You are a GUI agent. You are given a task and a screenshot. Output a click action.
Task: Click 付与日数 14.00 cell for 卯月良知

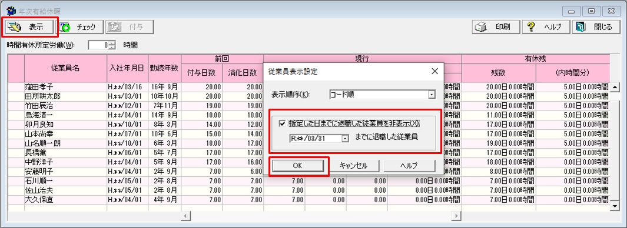pos(201,124)
